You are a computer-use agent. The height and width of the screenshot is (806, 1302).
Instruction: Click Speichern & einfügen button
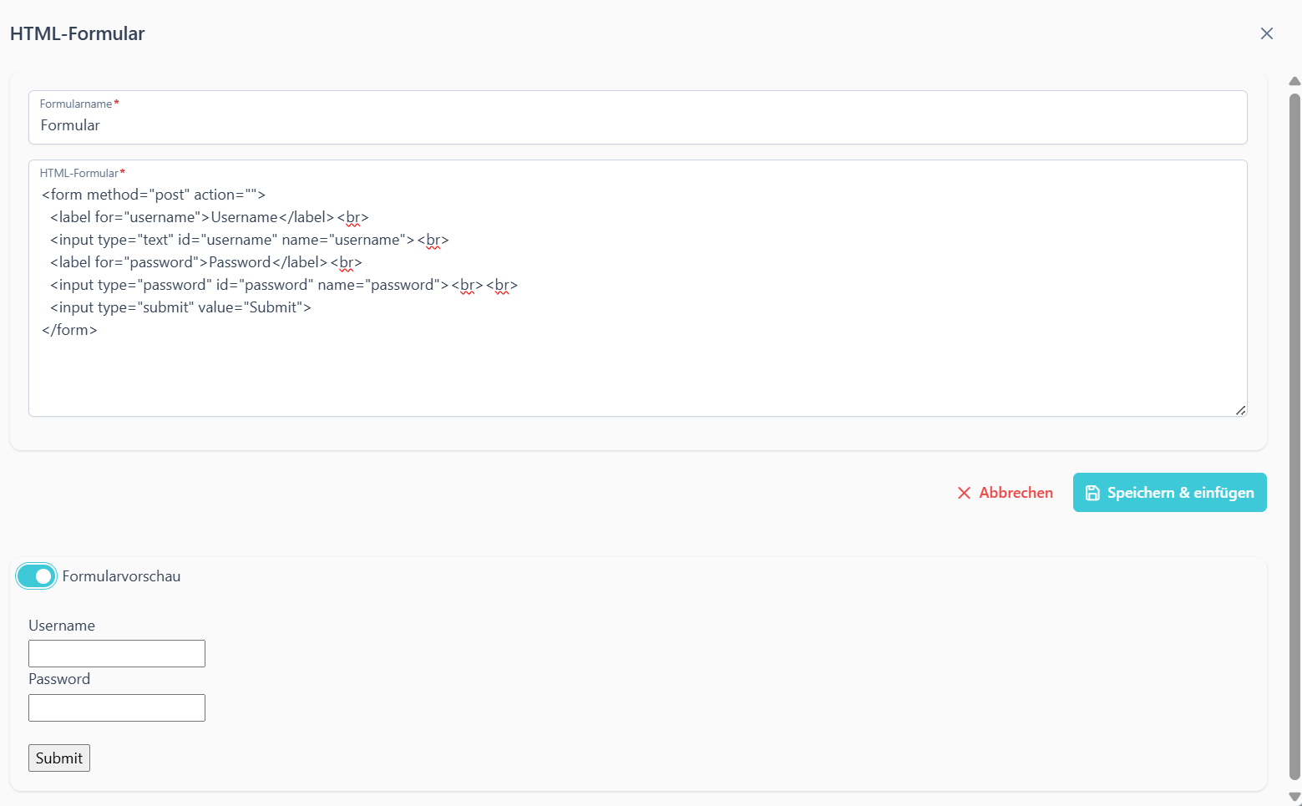click(x=1169, y=493)
